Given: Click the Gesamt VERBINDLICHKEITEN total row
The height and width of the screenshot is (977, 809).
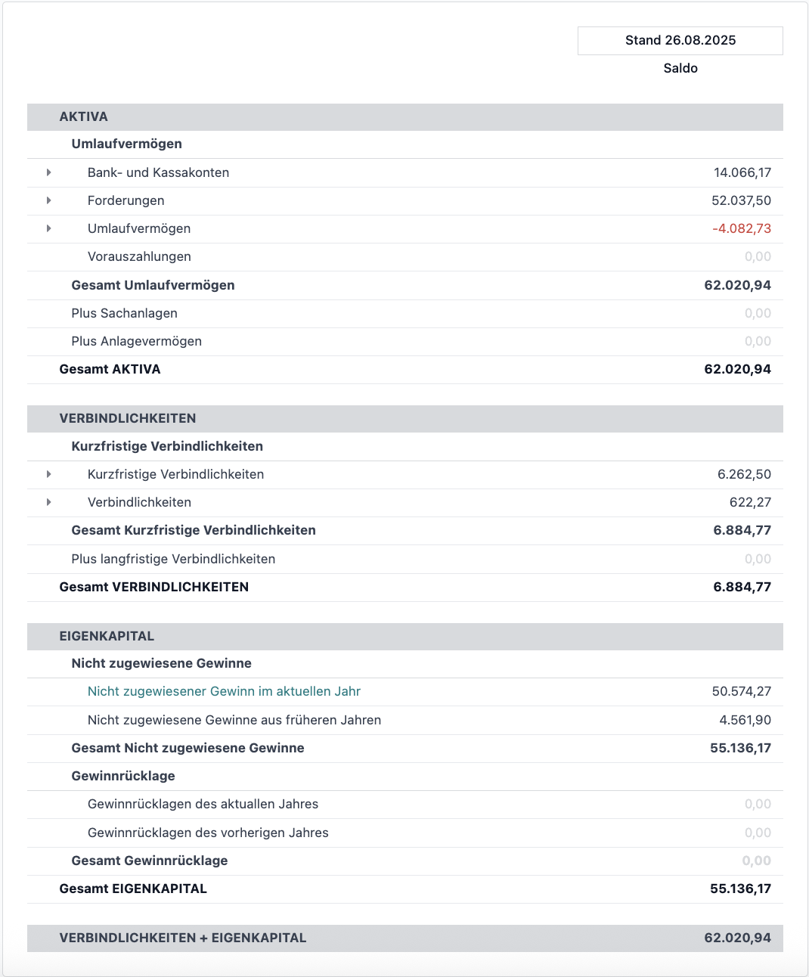Looking at the screenshot, I should [154, 587].
